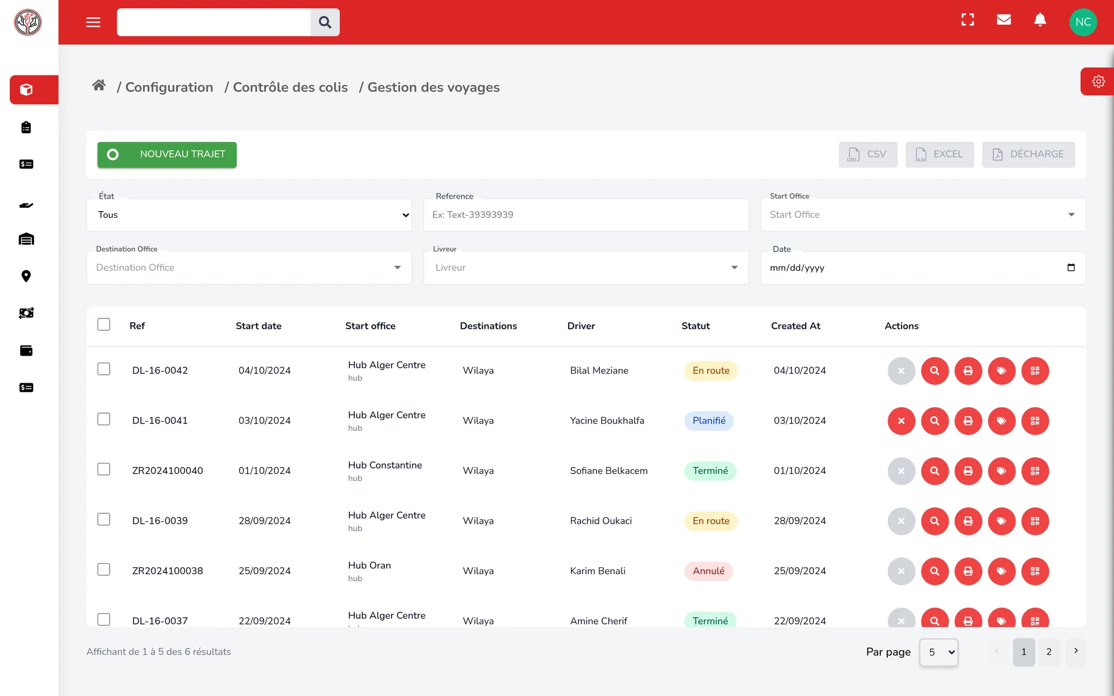Open the location pin sidebar icon
Image resolution: width=1114 pixels, height=696 pixels.
point(26,276)
